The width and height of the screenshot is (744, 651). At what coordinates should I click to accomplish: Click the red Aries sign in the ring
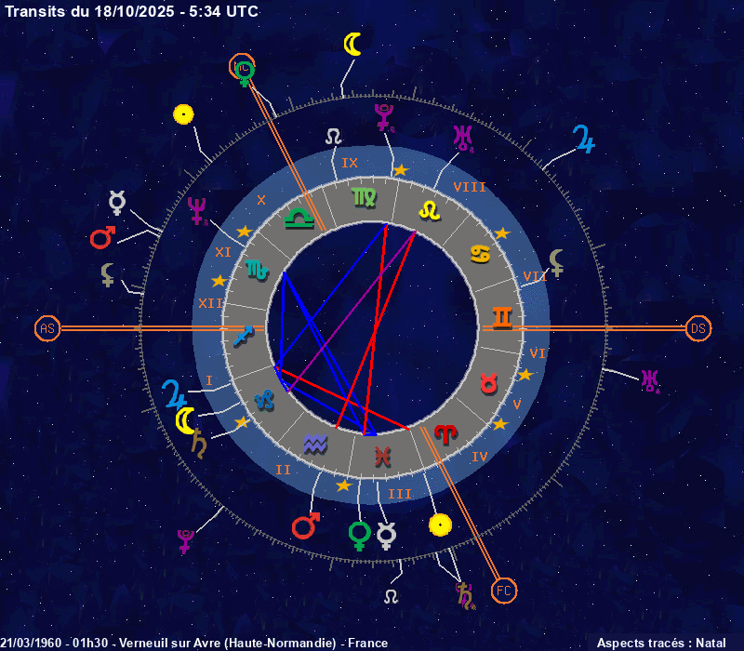(x=447, y=433)
